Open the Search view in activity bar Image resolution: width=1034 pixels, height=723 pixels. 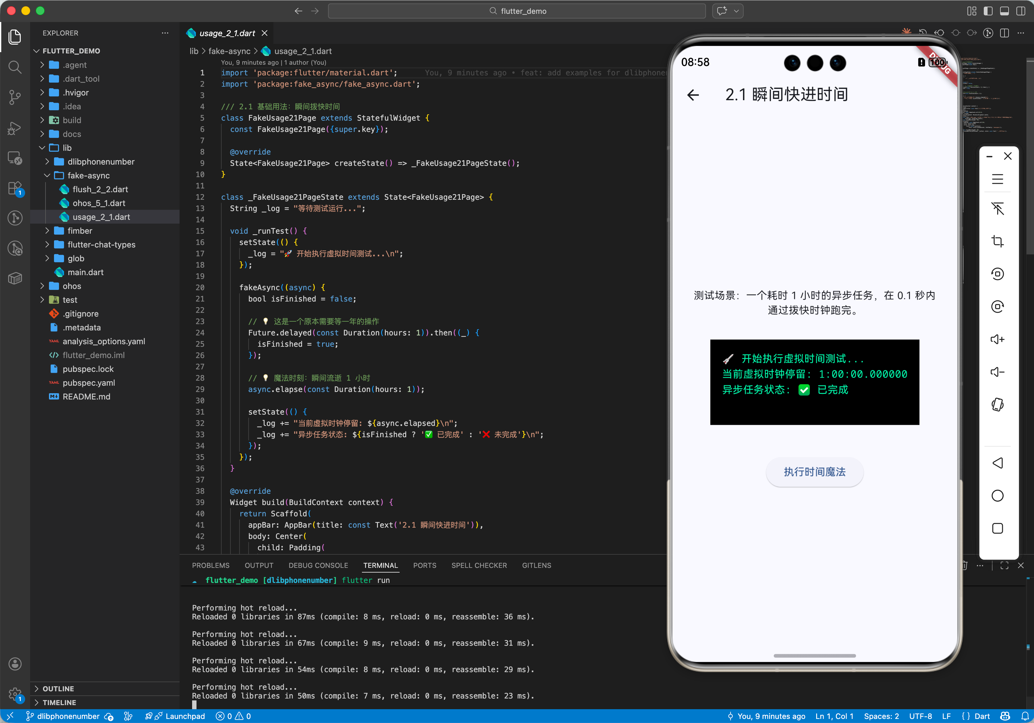[x=15, y=67]
